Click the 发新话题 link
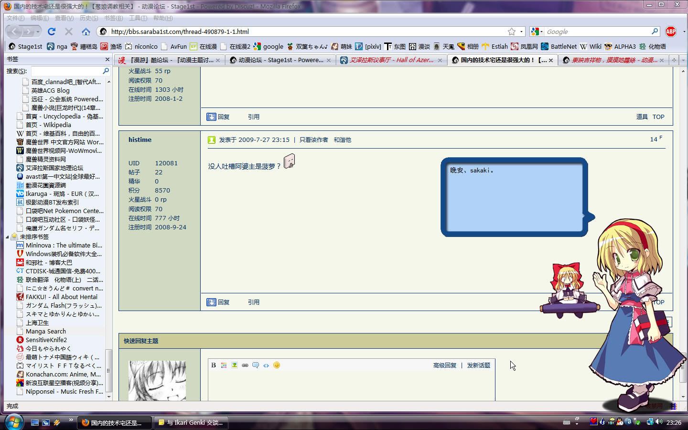Viewport: 688px width, 430px height. point(478,365)
